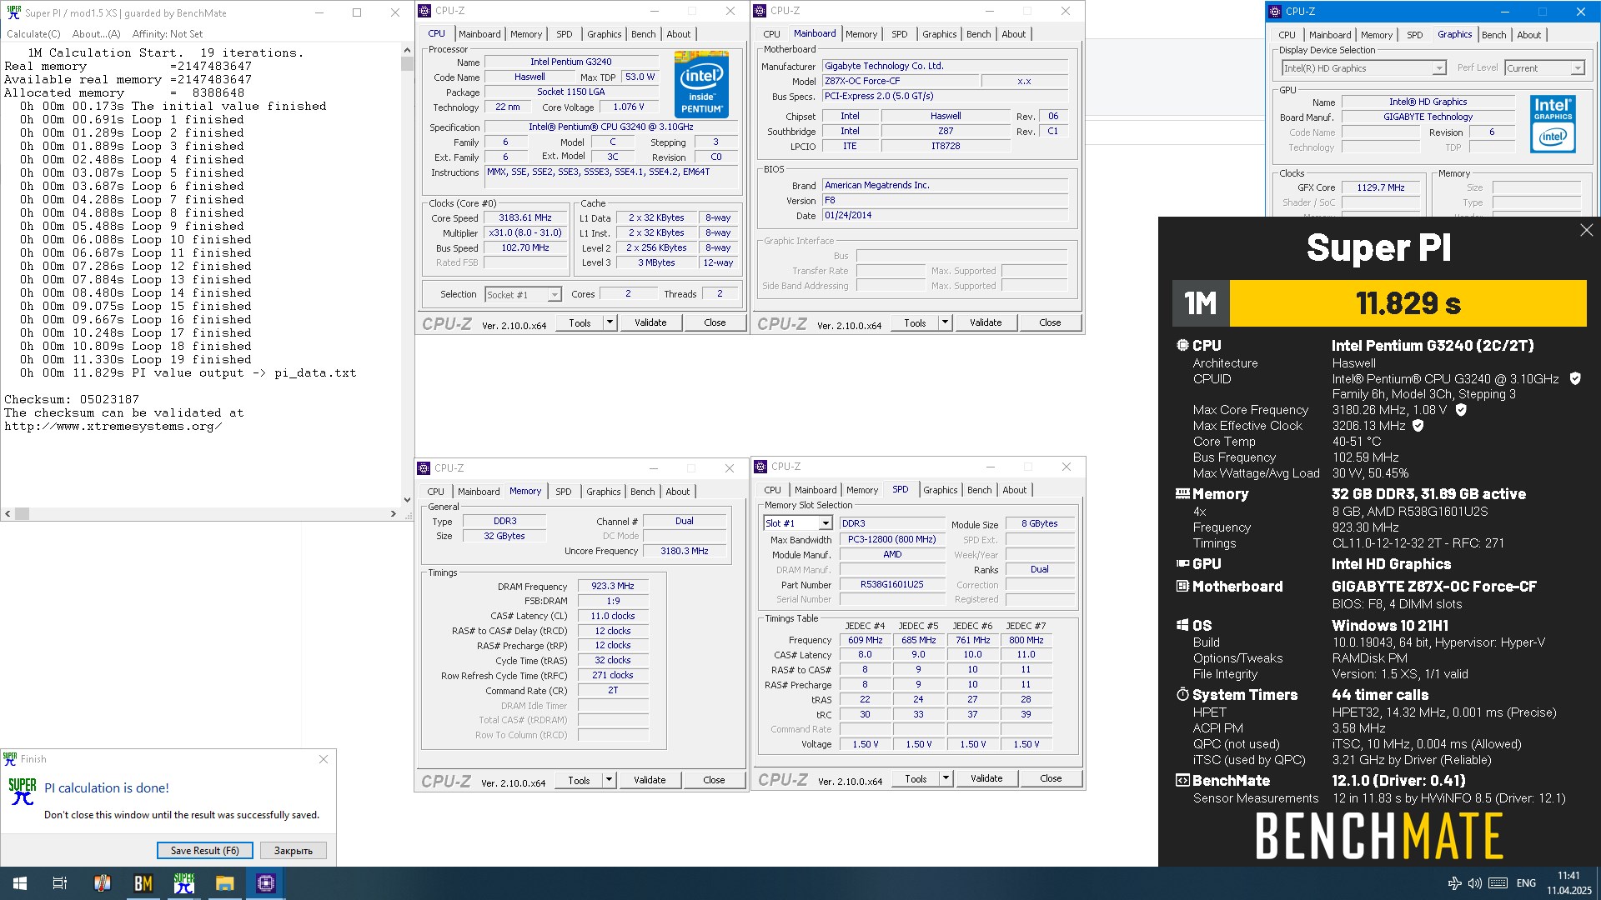
Task: Click Super PI vertical scrollbar up arrow
Action: [x=407, y=50]
